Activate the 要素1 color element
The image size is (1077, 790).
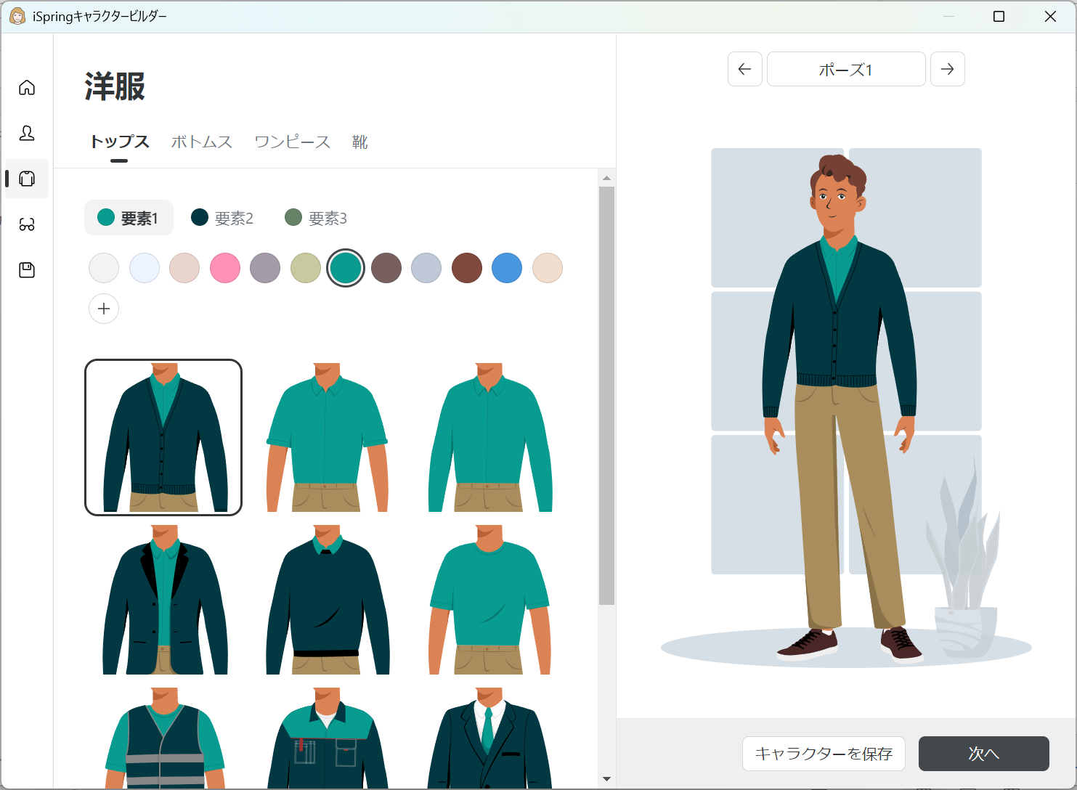click(129, 218)
